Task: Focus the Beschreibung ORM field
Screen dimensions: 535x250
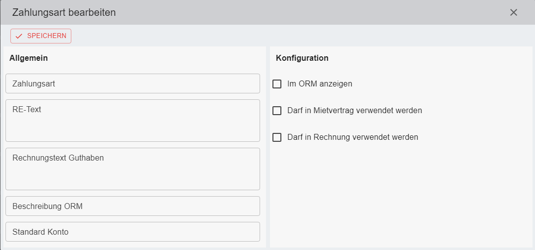Action: 132,206
